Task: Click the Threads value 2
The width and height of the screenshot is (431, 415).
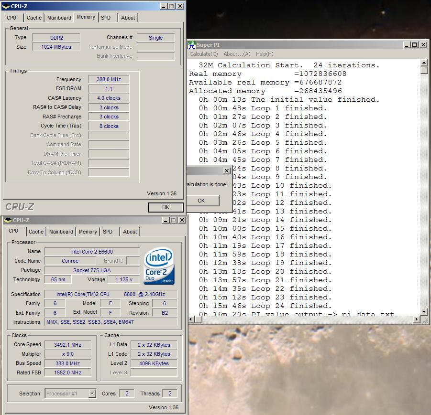Action: point(170,394)
